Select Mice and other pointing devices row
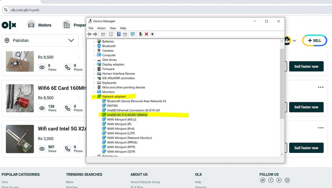 [x=124, y=87]
